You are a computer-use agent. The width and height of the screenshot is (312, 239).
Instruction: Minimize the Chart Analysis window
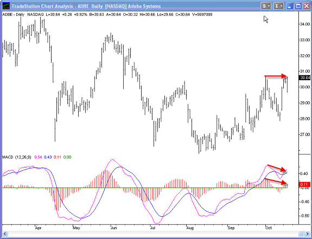tap(290, 6)
